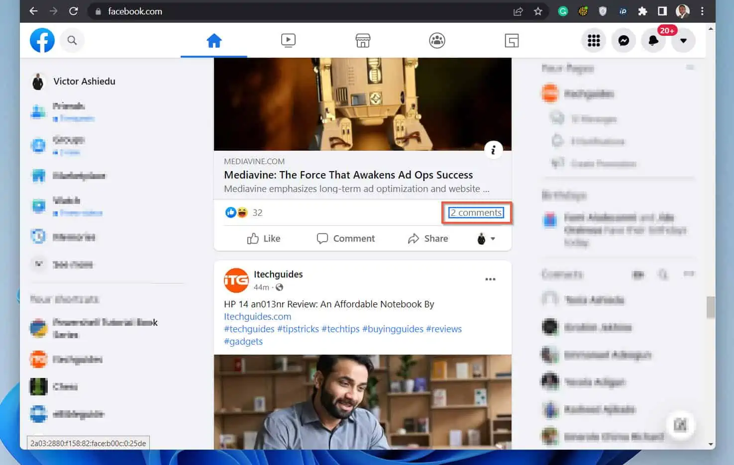Screen dimensions: 734x465
Task: Click the #tipstricks hashtag
Action: (298, 329)
